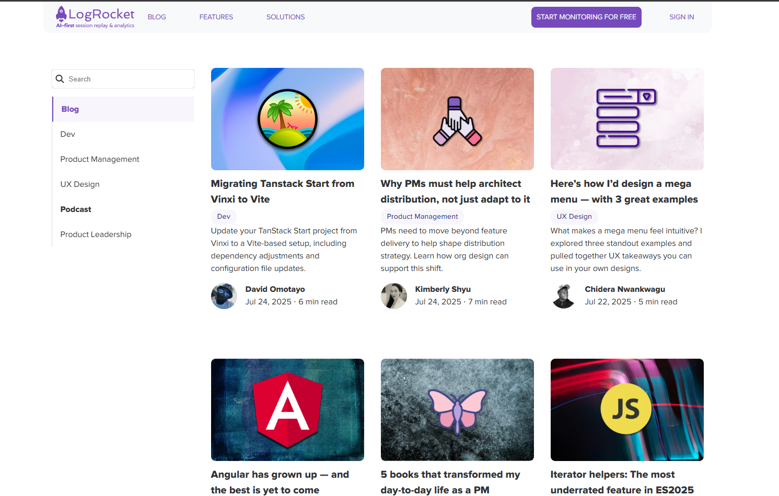
Task: Open the JS badge article thumbnail
Action: [x=627, y=410]
